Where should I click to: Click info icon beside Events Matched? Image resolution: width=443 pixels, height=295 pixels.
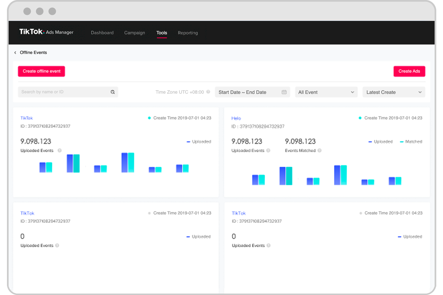pos(319,150)
